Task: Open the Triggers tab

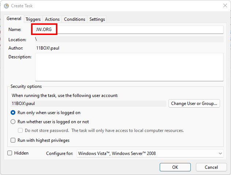Action: (x=33, y=19)
